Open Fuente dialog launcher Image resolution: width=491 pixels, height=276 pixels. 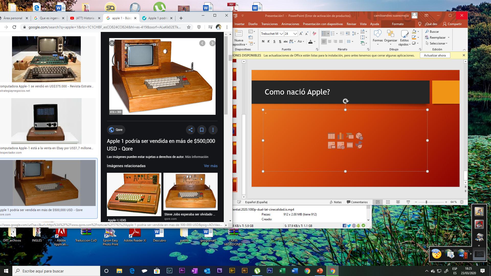317,49
